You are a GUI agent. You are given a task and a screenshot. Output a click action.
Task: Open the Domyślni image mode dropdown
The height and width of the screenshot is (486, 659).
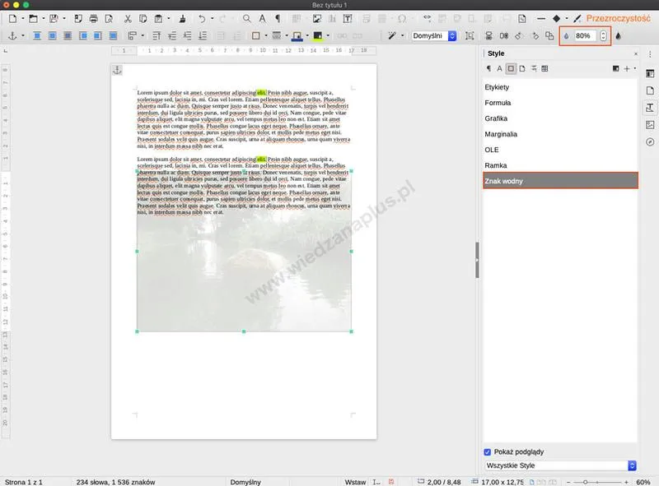click(x=434, y=36)
